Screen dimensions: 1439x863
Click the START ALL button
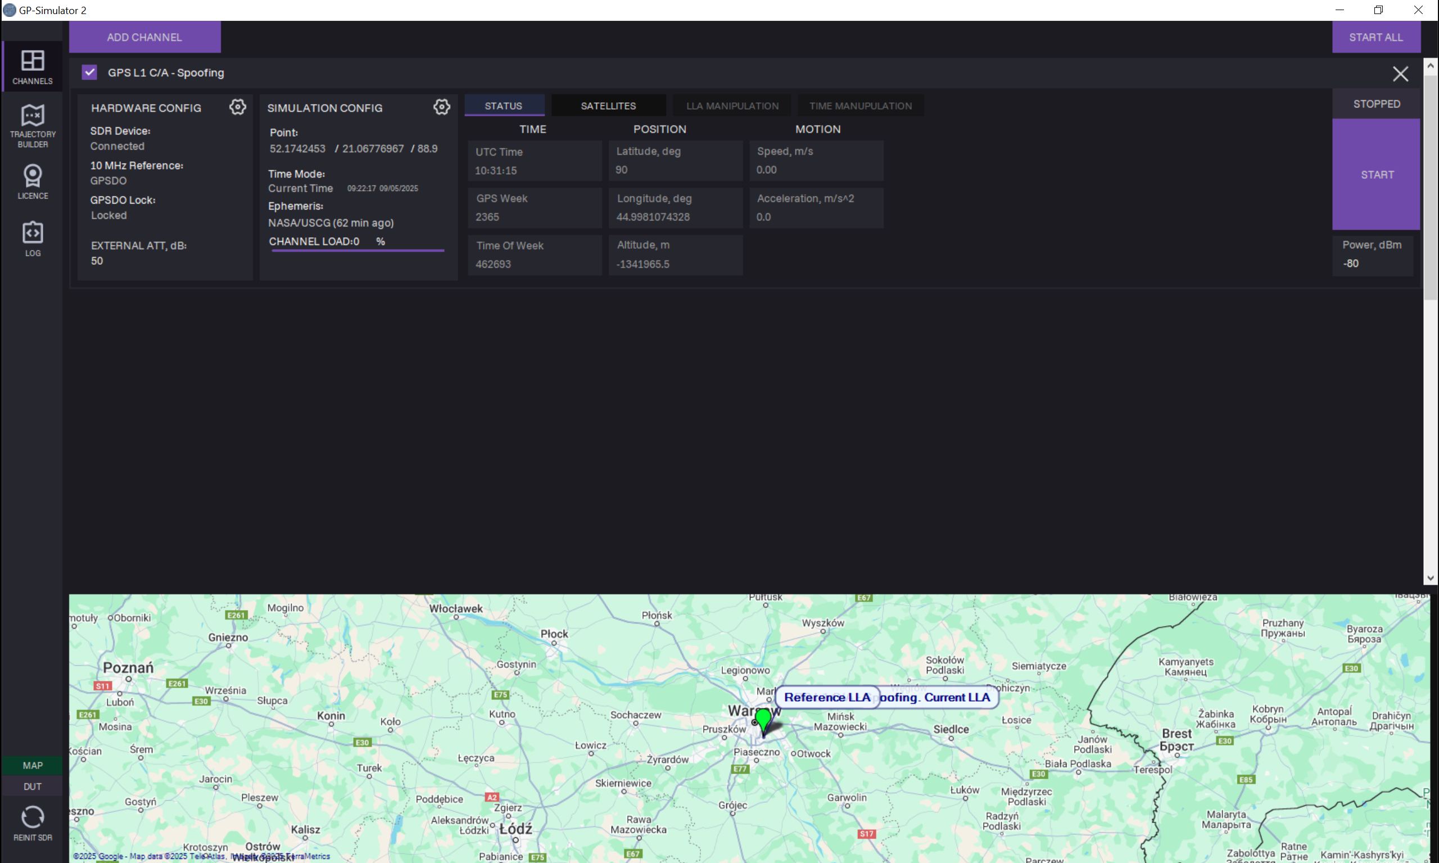point(1375,37)
